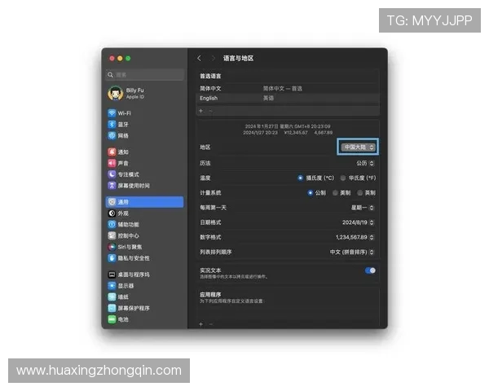
Task: Click the 应用程序 section heading
Action: [210, 295]
